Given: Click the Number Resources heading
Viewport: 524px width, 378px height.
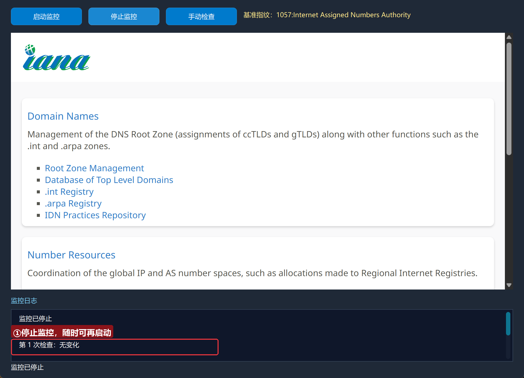Looking at the screenshot, I should [x=72, y=255].
